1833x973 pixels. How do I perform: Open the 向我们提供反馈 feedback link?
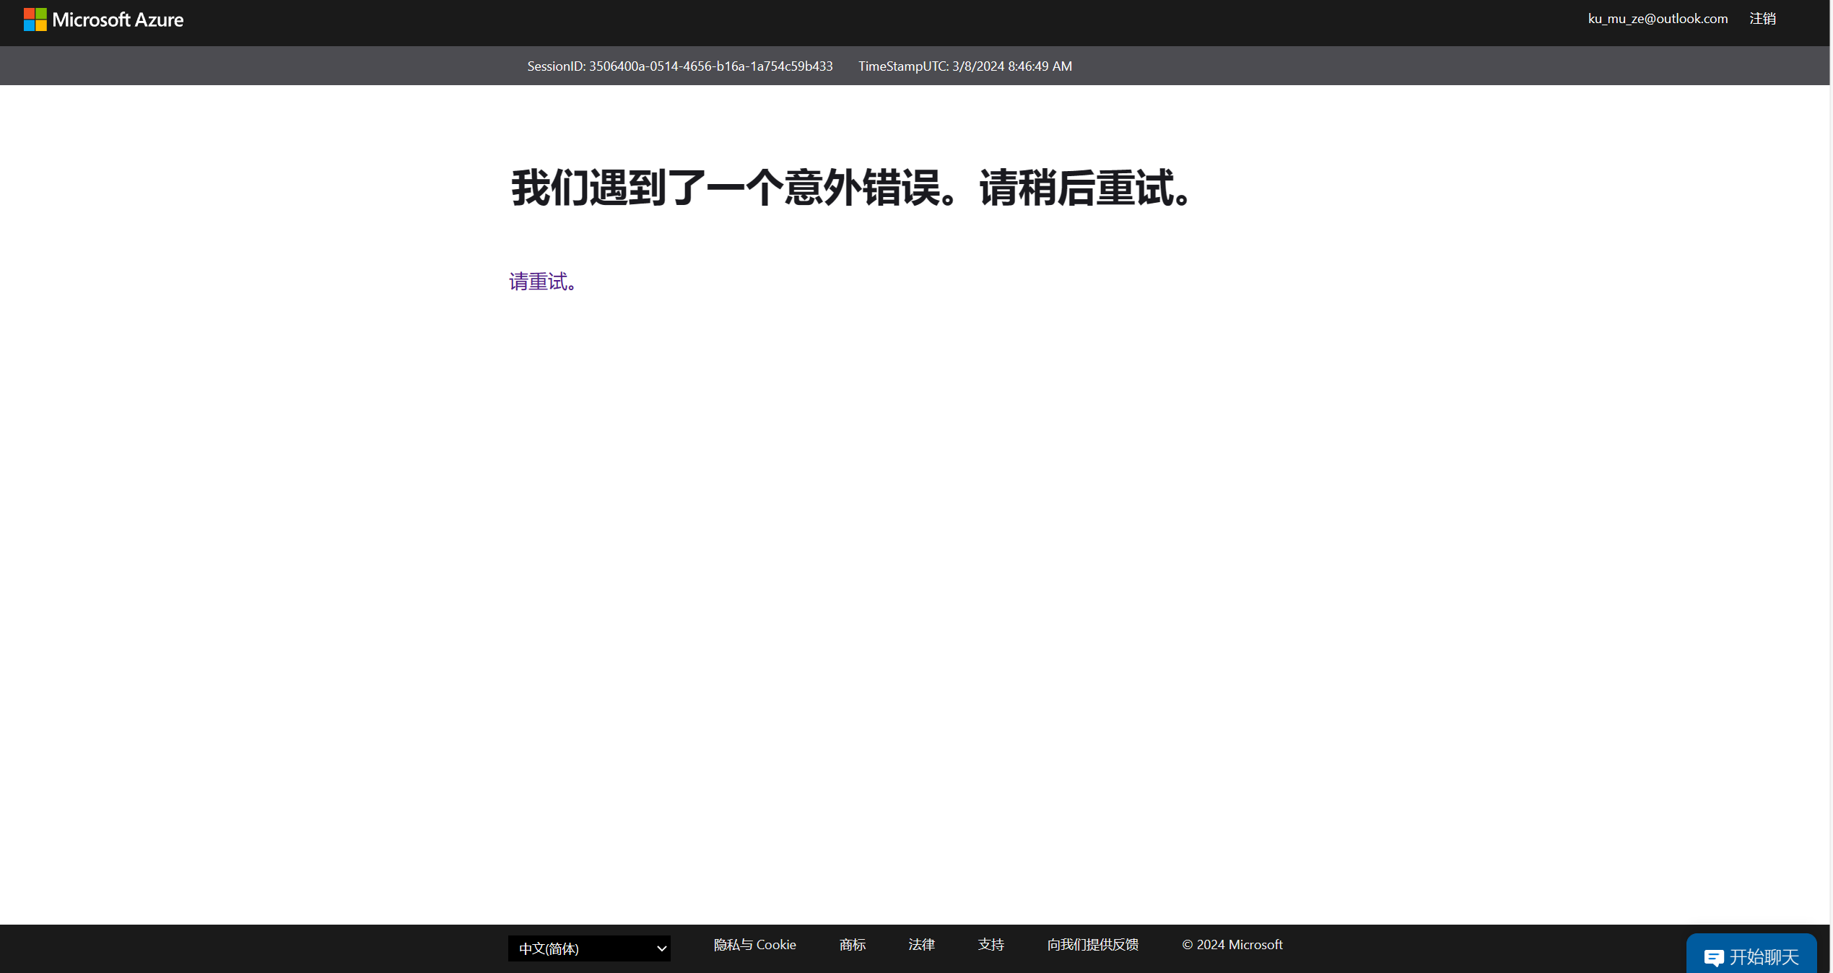click(x=1093, y=945)
